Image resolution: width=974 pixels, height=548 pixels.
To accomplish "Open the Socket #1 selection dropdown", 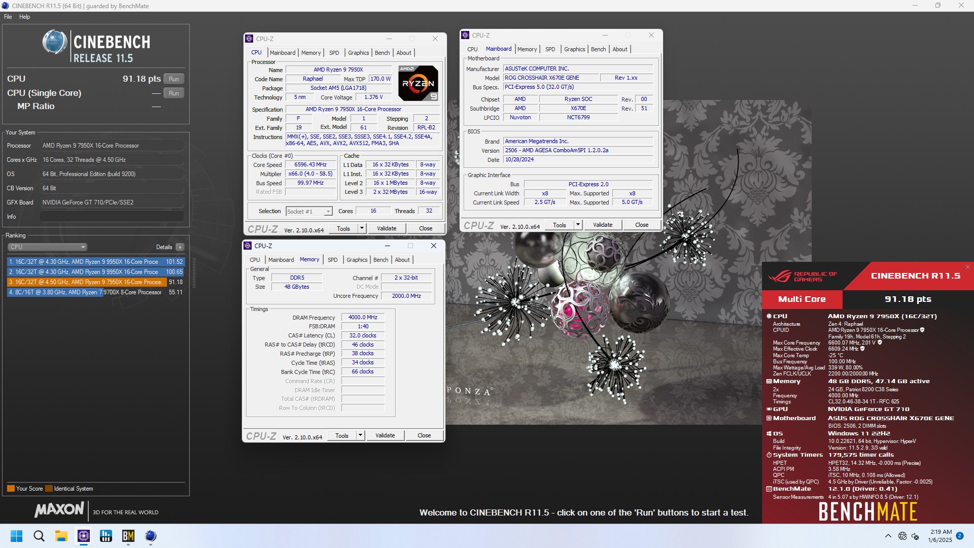I will (x=309, y=212).
